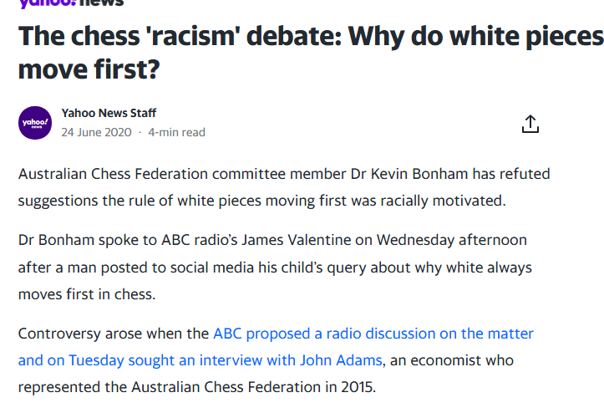Screen dimensions: 604x413
Task: Click 'Wednesday afternoon' in the second paragraph
Action: (x=451, y=240)
